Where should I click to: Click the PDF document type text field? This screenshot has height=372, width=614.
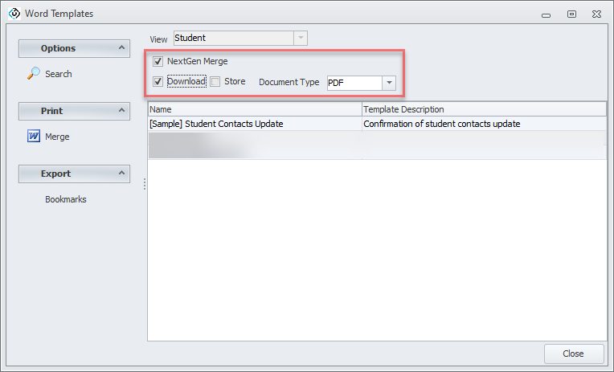353,83
